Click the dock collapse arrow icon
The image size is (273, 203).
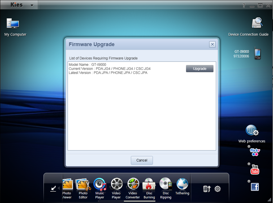click(x=53, y=189)
